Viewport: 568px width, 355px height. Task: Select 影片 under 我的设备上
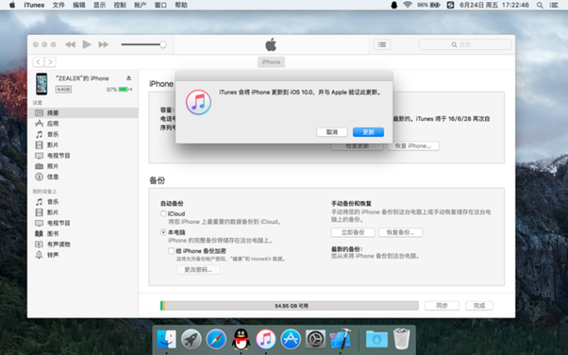pyautogui.click(x=83, y=212)
